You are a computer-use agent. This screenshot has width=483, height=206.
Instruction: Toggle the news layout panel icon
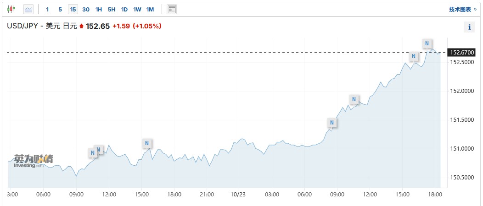coord(172,9)
